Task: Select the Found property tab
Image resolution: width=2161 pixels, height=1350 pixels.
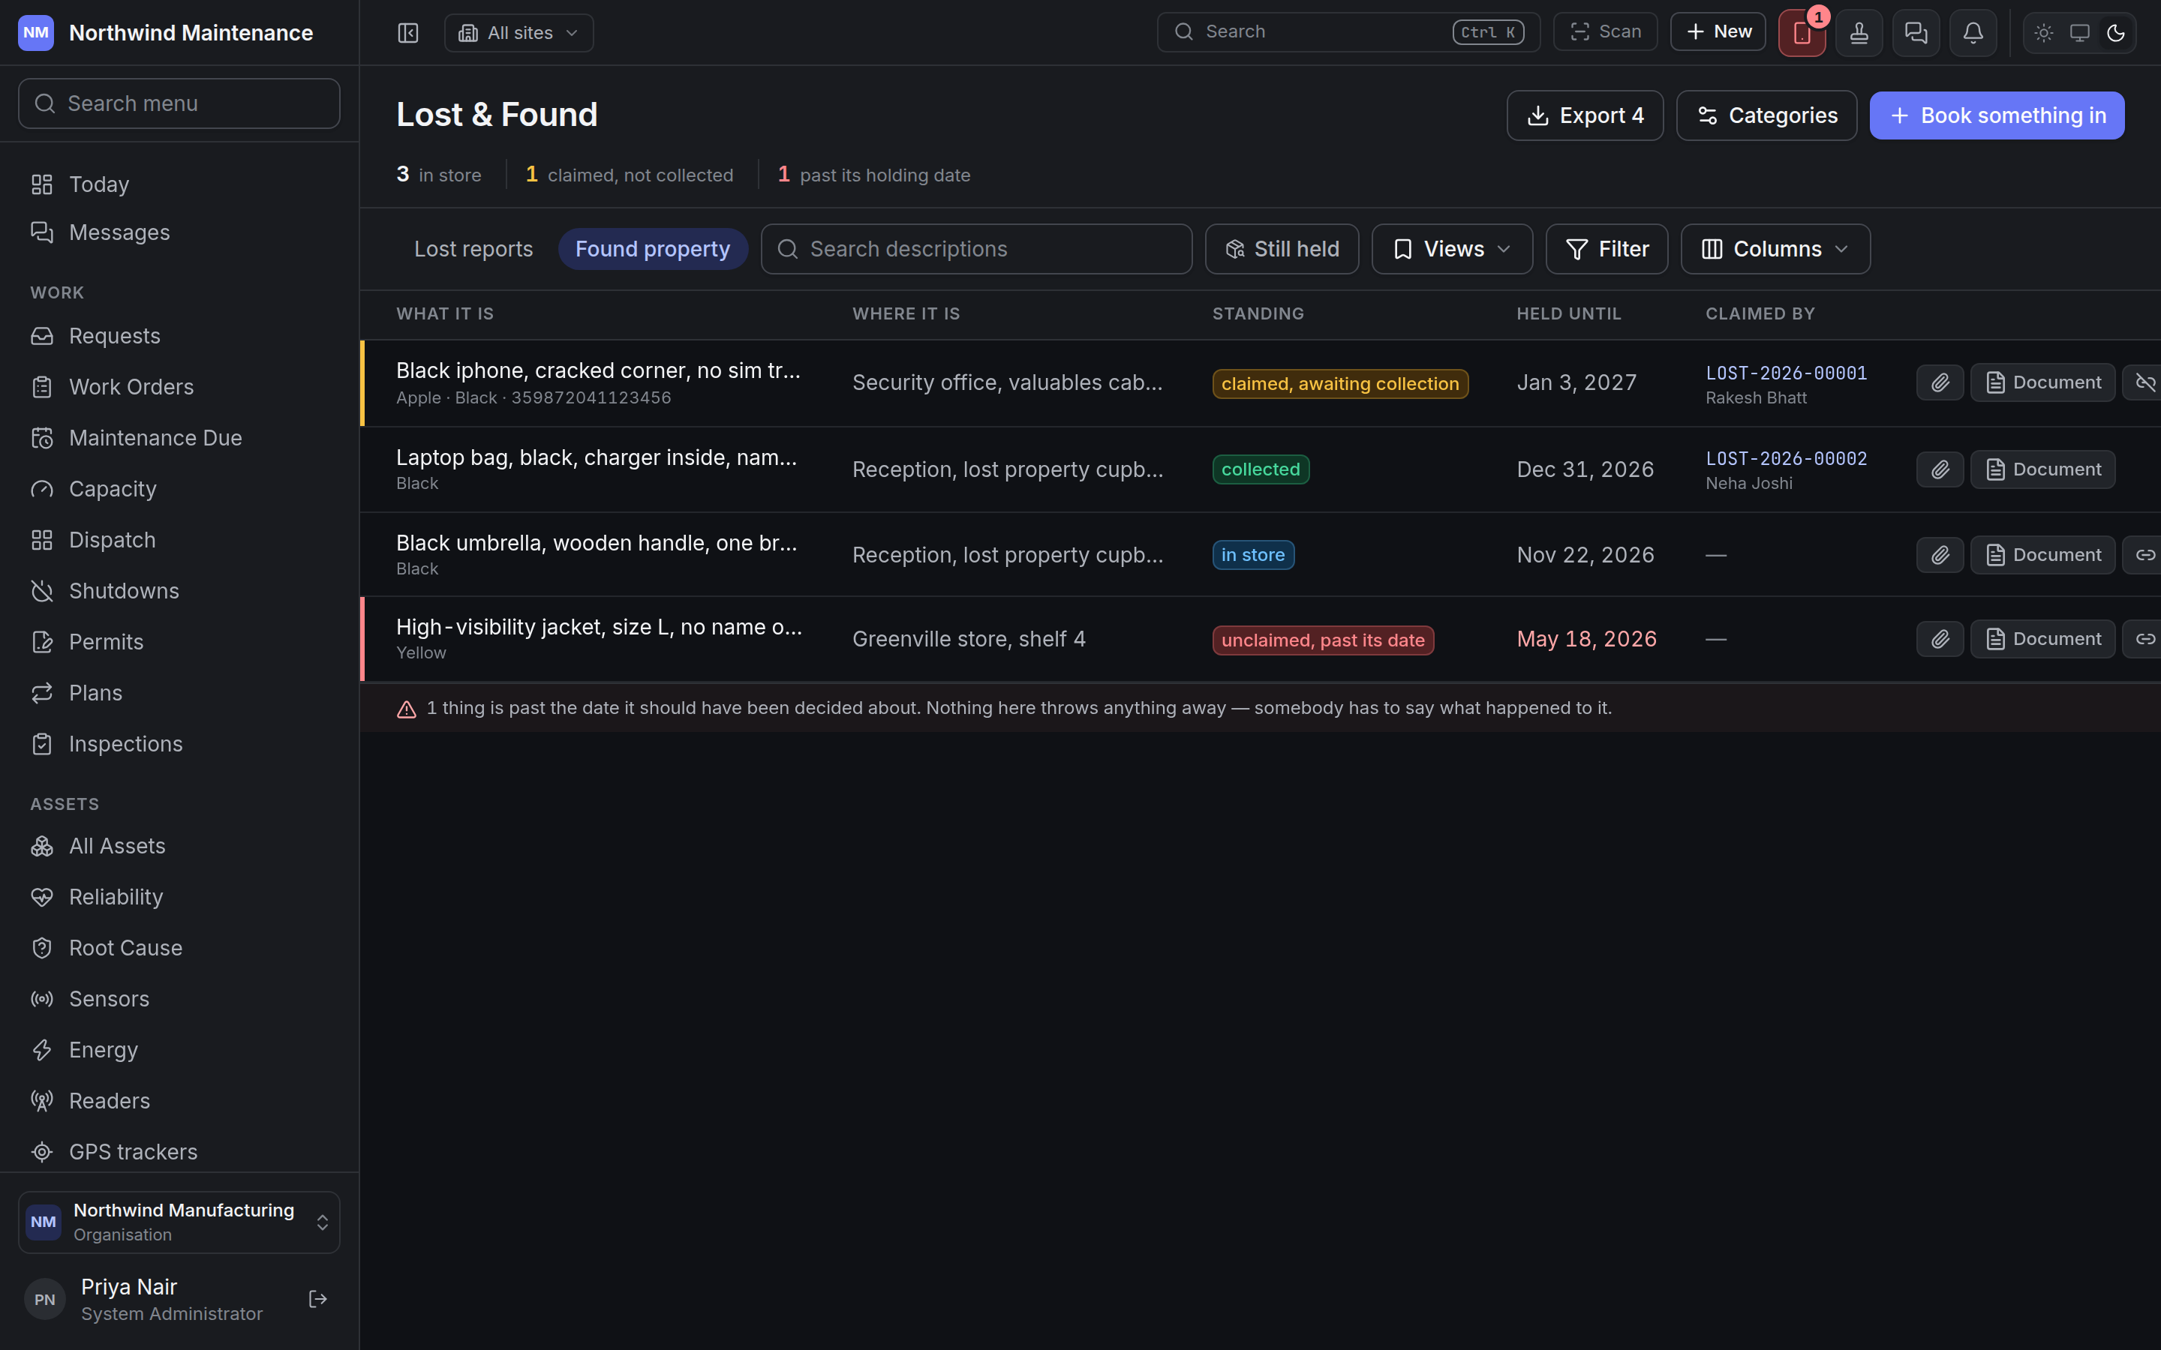Action: pyautogui.click(x=653, y=249)
